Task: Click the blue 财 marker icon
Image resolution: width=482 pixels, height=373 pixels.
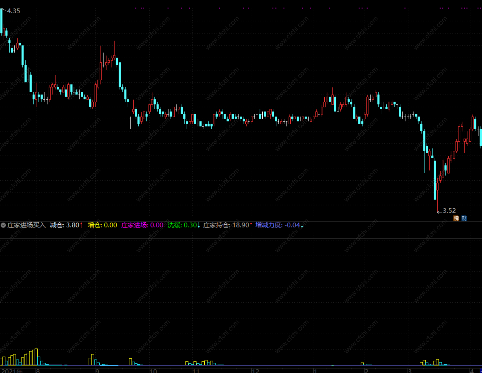Action: (464, 218)
